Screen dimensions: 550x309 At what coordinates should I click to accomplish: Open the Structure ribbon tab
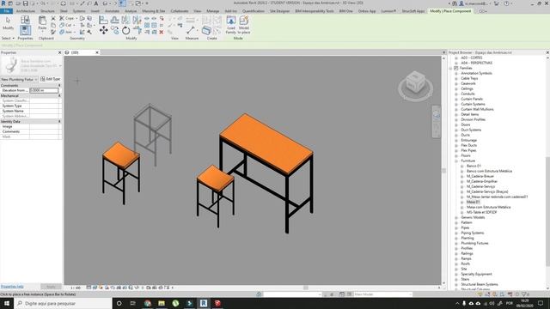(x=47, y=11)
